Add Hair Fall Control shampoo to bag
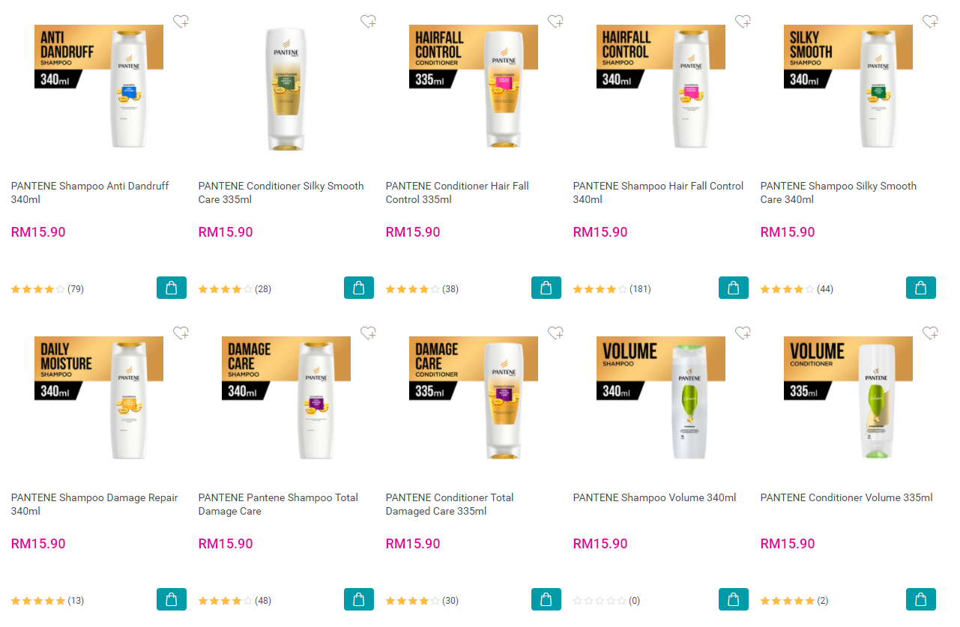Image resolution: width=960 pixels, height=627 pixels. [734, 288]
